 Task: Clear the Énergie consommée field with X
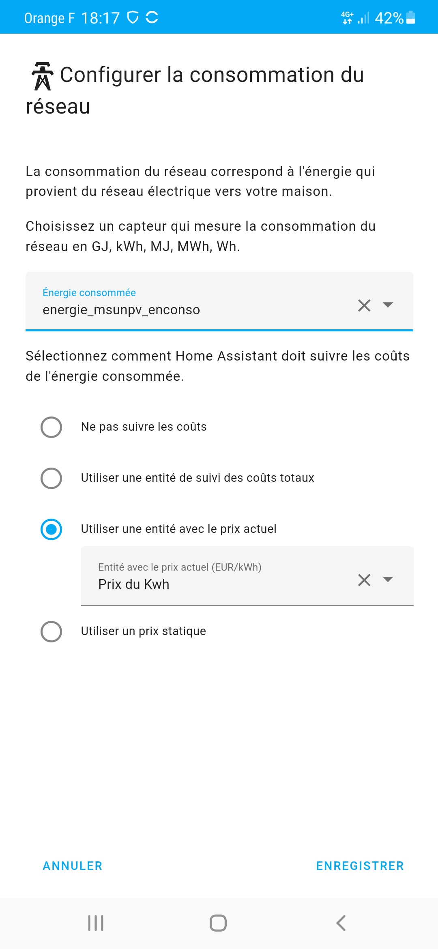364,305
